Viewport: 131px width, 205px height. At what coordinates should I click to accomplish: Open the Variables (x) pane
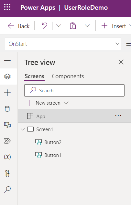click(x=7, y=157)
